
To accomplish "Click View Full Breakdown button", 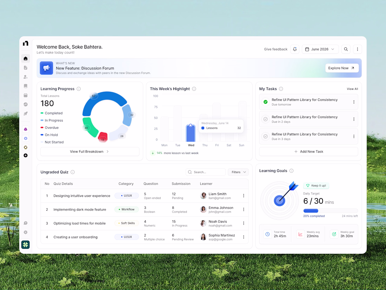I will pos(90,152).
